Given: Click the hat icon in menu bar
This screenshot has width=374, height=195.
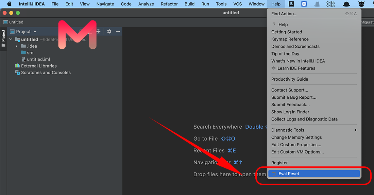Looking at the screenshot, I should 346,4.
